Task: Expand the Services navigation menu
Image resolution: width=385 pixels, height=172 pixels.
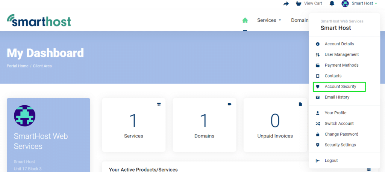Action: [x=269, y=20]
